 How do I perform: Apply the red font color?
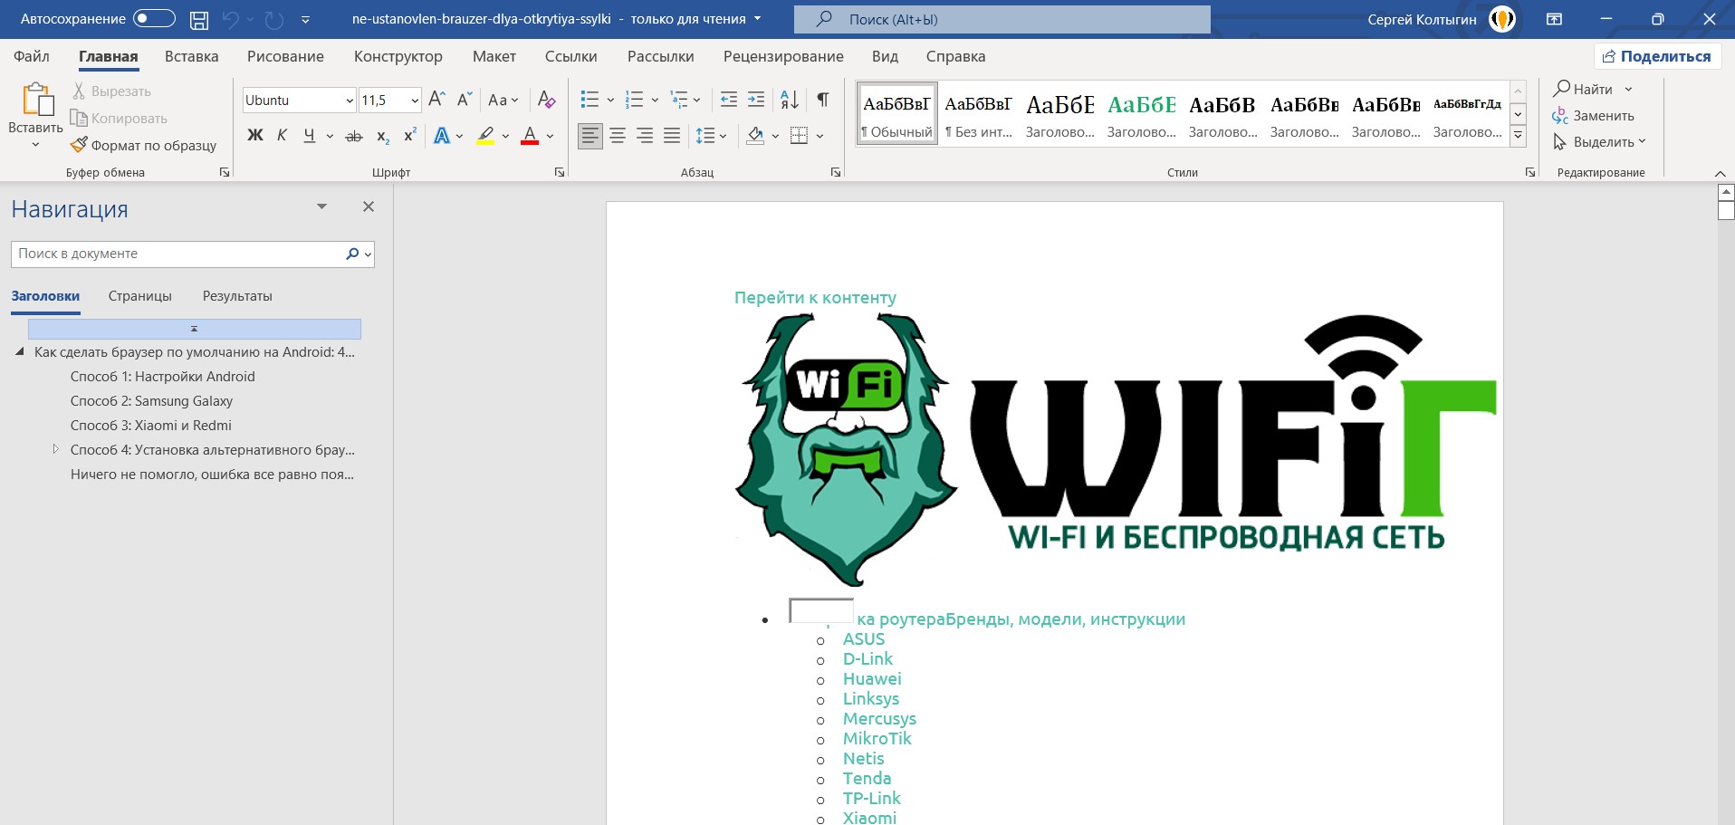coord(531,136)
